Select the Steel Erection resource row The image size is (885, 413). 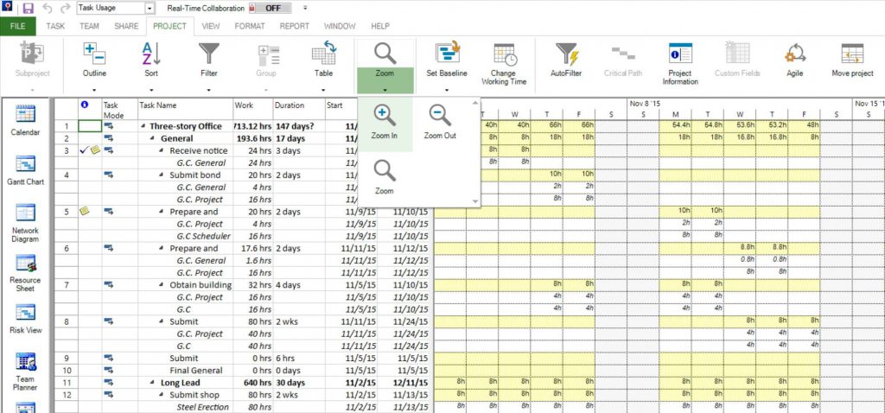pyautogui.click(x=202, y=407)
